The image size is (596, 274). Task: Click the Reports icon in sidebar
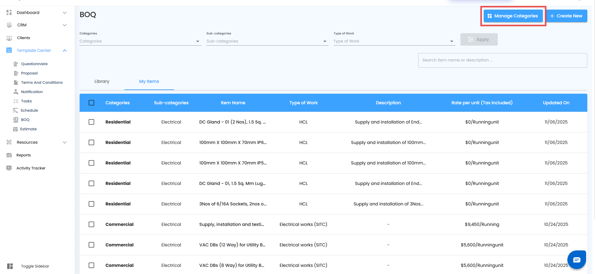[x=9, y=155]
